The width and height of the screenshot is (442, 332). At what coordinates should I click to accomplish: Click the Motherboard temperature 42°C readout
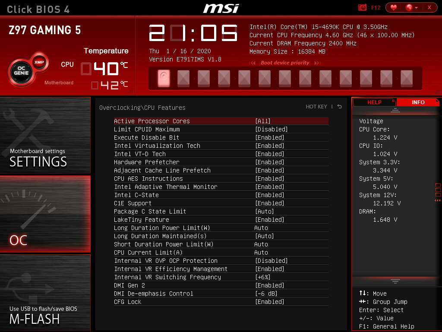(109, 85)
